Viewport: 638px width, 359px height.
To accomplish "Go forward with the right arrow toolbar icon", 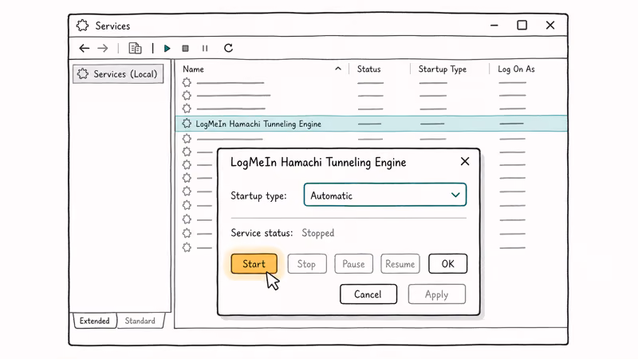I will click(103, 49).
